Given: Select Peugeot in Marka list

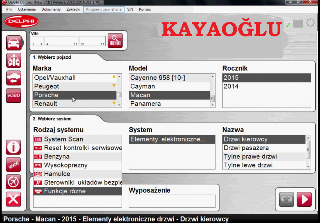Looking at the screenshot, I should pos(74,86).
